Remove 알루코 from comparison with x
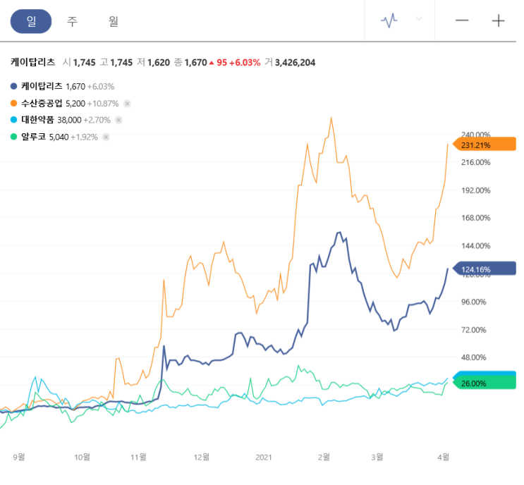This screenshot has height=485, width=524. click(106, 137)
